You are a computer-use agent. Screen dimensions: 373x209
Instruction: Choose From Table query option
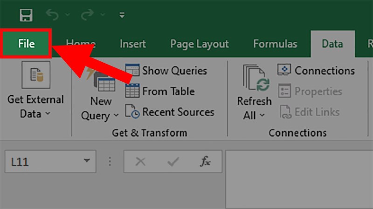pyautogui.click(x=168, y=91)
